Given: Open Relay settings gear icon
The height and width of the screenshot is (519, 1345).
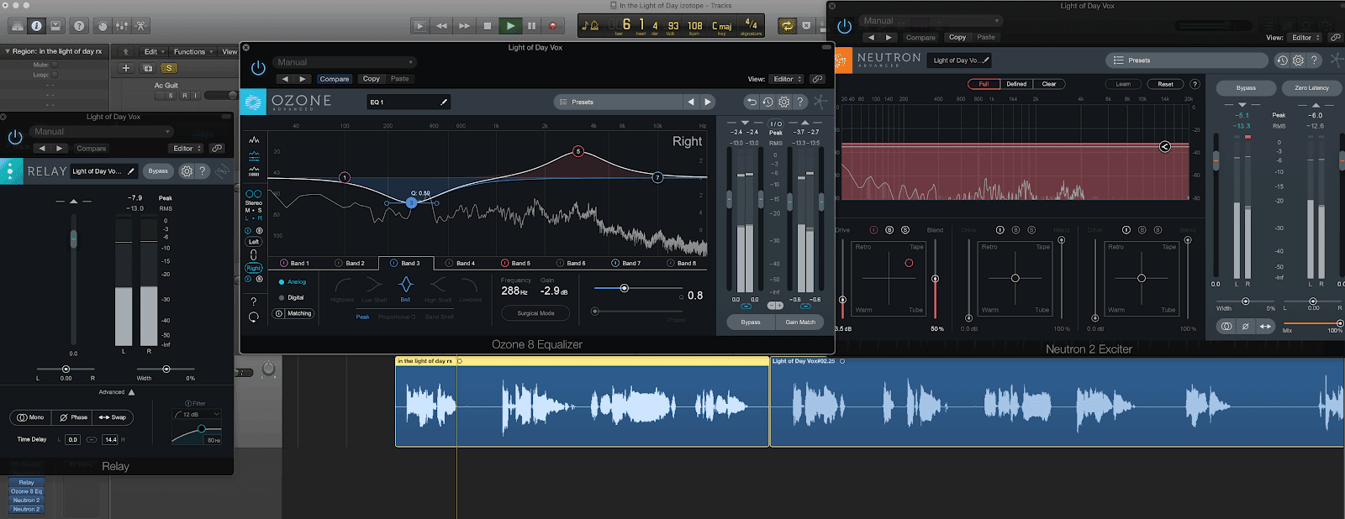Looking at the screenshot, I should [187, 171].
